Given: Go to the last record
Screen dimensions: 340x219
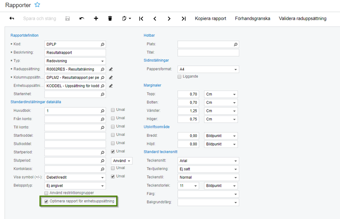Looking at the screenshot, I should click(184, 19).
